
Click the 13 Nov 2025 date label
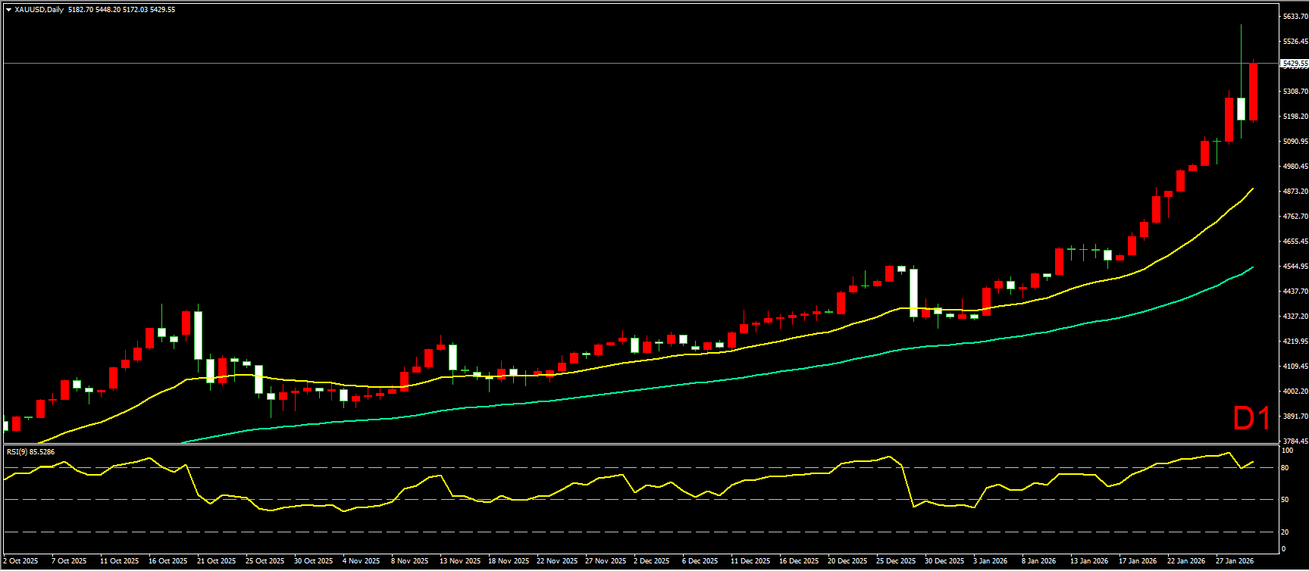(460, 561)
